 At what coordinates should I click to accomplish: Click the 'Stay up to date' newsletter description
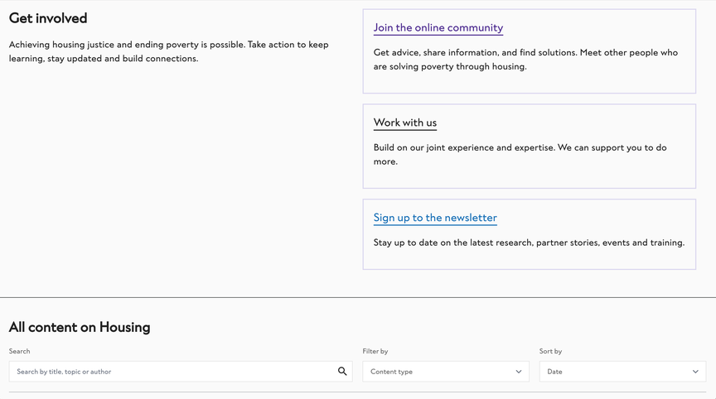pyautogui.click(x=529, y=243)
